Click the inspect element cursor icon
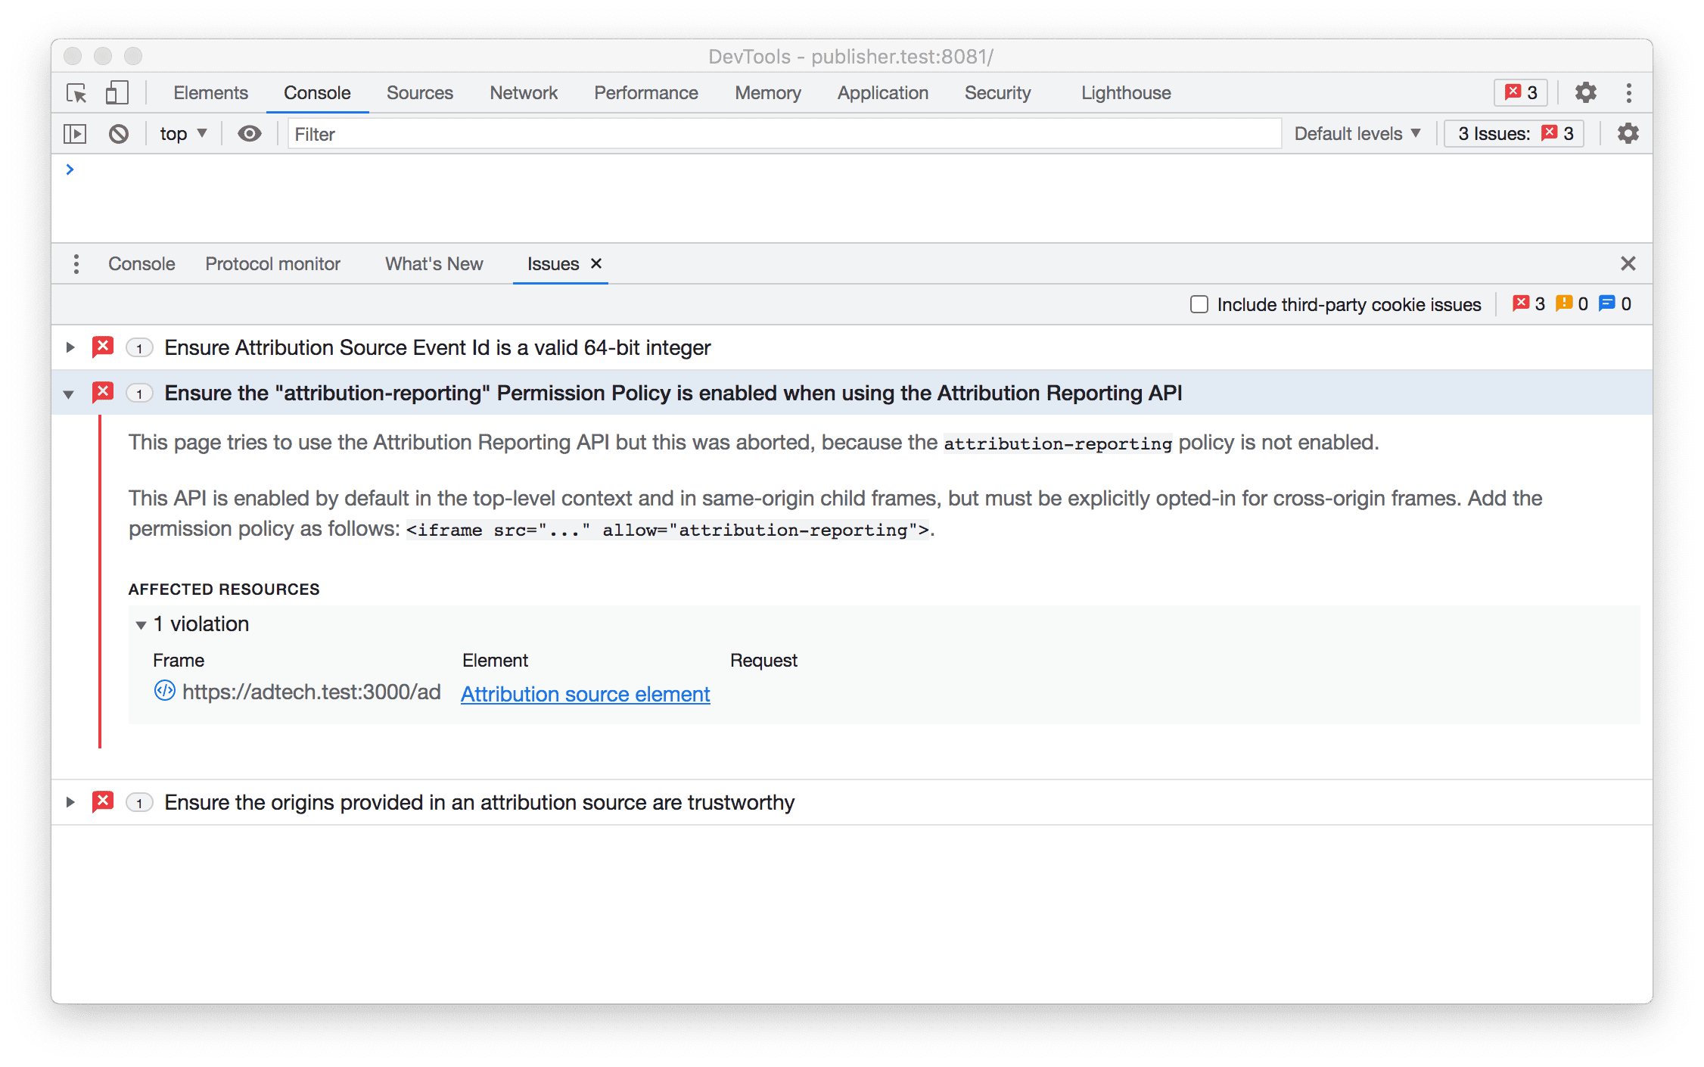The image size is (1704, 1067). 76,92
